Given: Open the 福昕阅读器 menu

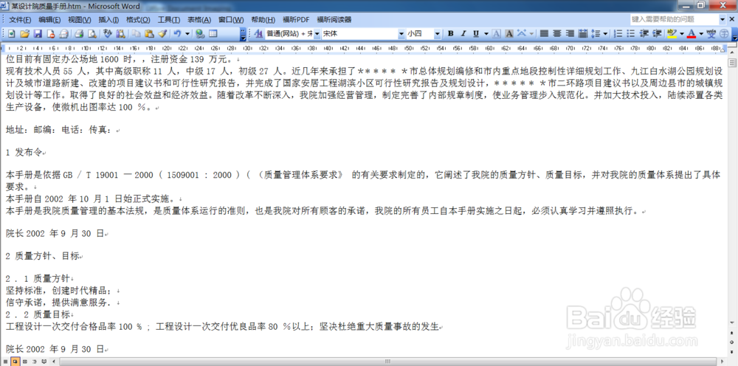Looking at the screenshot, I should click(334, 20).
